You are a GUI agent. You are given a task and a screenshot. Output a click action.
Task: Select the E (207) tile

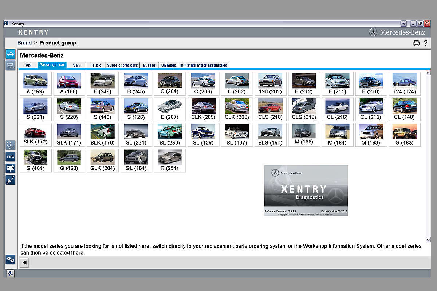tap(169, 109)
